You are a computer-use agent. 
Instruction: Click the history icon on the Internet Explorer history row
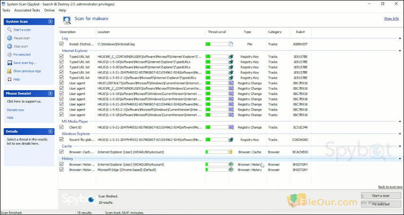(x=231, y=164)
